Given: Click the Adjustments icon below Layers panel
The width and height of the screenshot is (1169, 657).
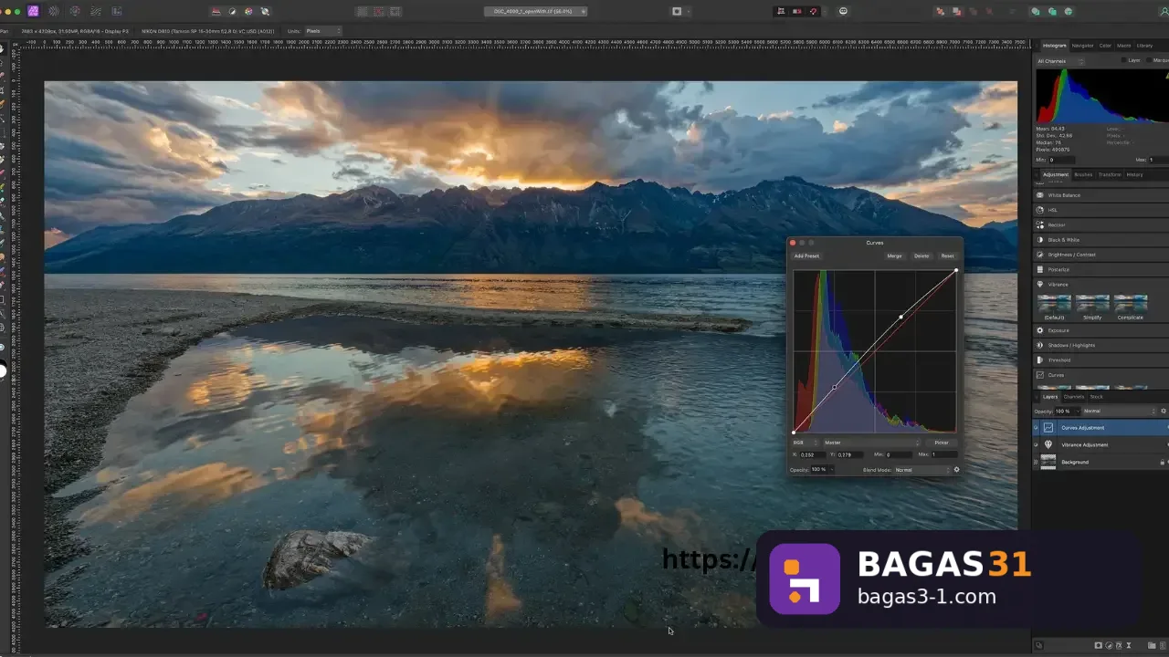Looking at the screenshot, I should pyautogui.click(x=1109, y=646).
